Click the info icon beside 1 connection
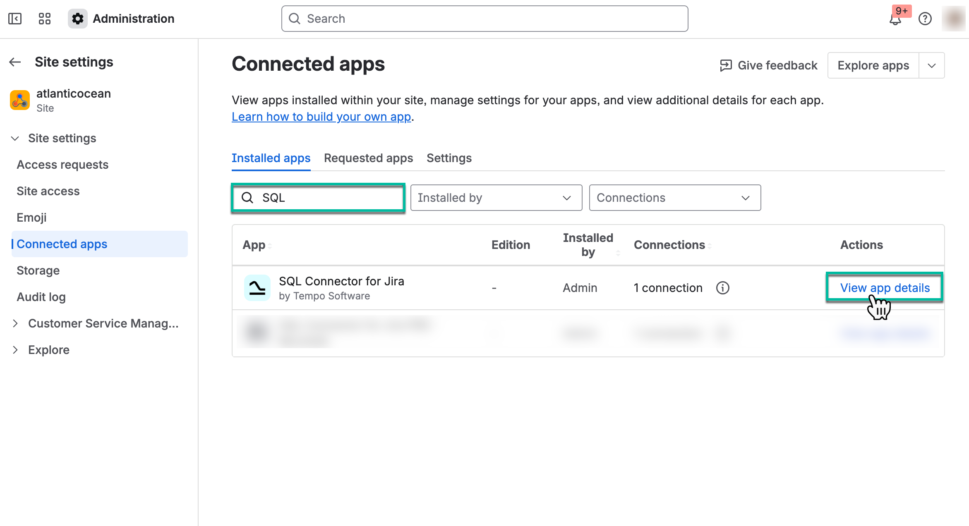 pos(722,287)
